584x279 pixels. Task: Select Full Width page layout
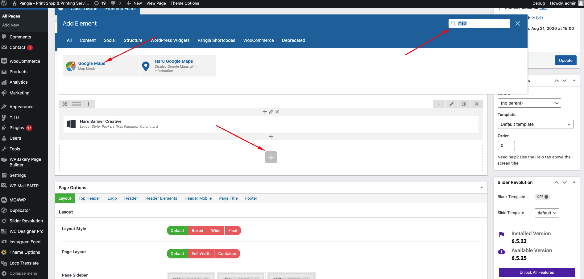coord(201,253)
